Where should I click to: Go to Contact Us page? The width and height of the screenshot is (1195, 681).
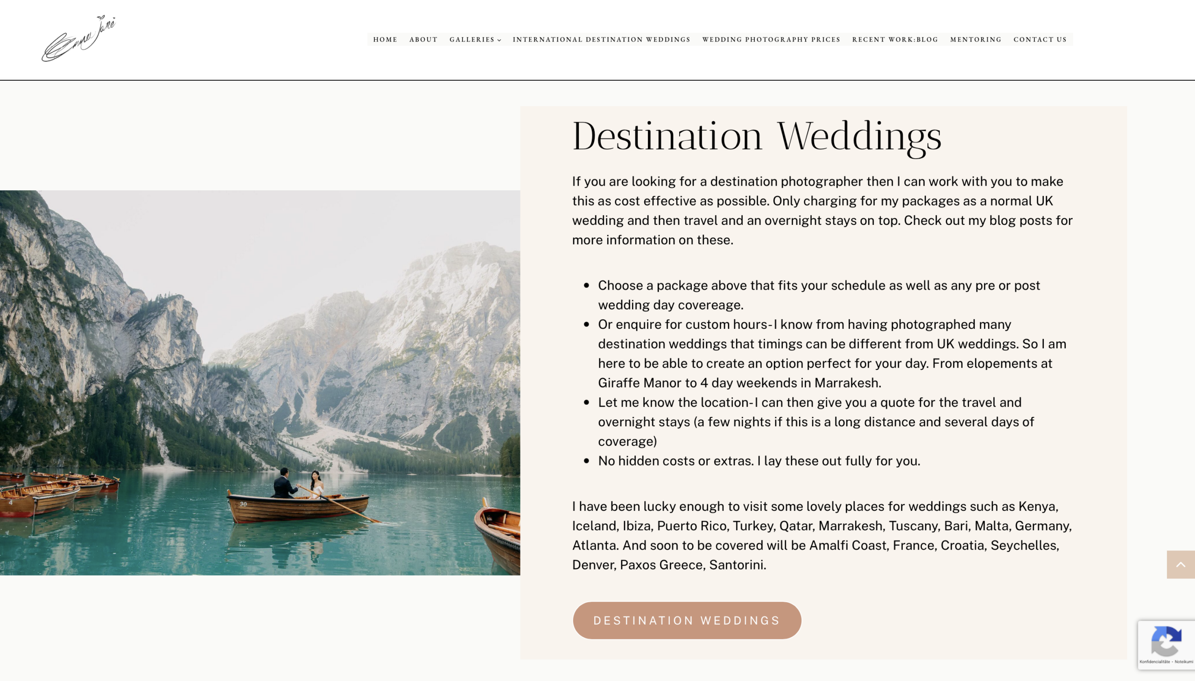pos(1040,40)
